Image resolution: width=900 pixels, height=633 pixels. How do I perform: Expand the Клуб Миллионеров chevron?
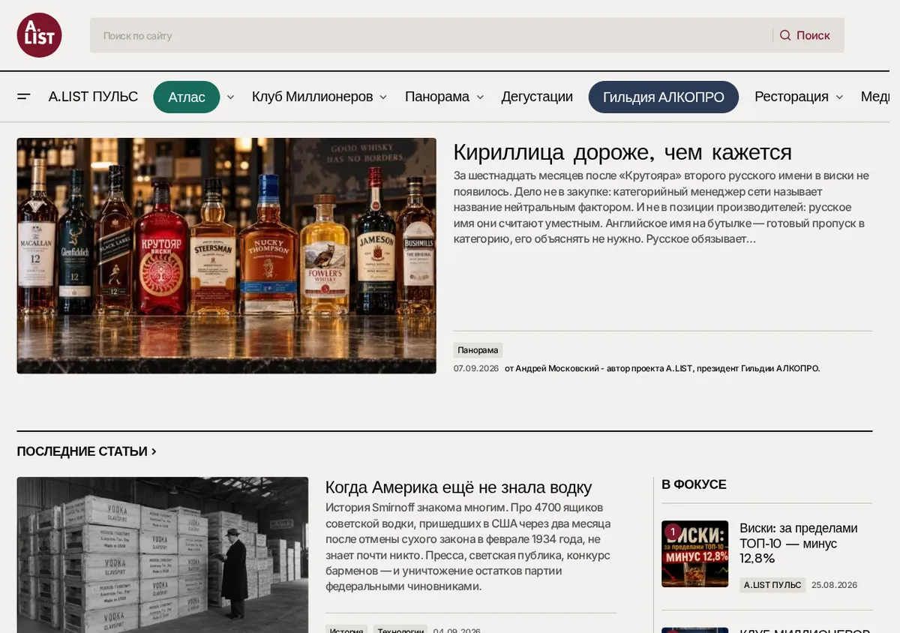(383, 97)
